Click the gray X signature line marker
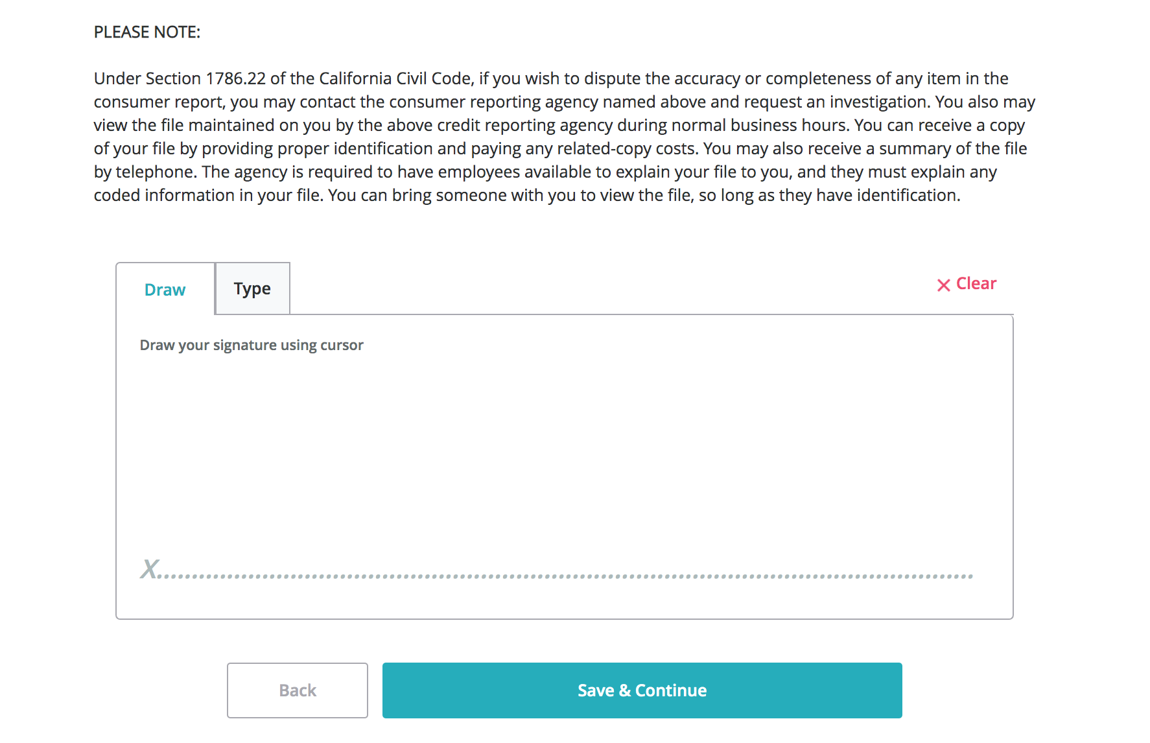The height and width of the screenshot is (743, 1150). pyautogui.click(x=150, y=569)
